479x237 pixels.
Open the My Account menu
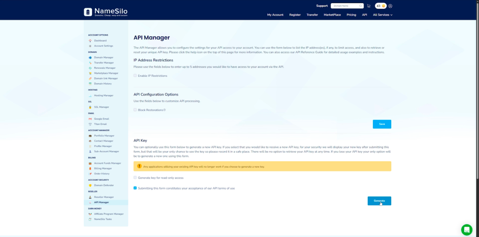tap(275, 15)
